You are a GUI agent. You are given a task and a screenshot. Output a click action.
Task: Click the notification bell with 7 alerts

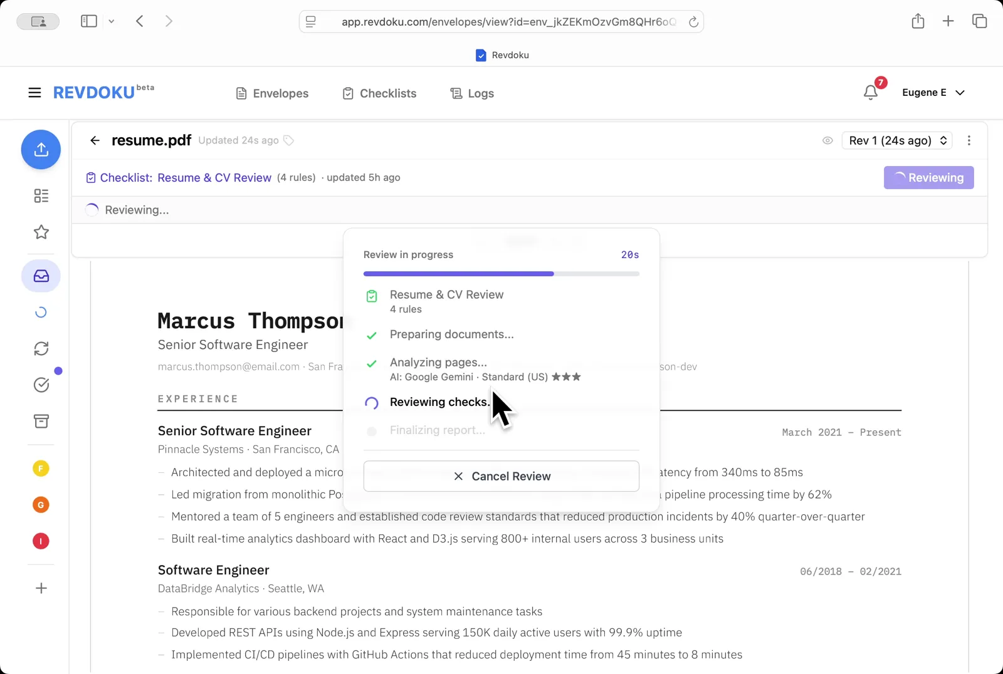(870, 92)
